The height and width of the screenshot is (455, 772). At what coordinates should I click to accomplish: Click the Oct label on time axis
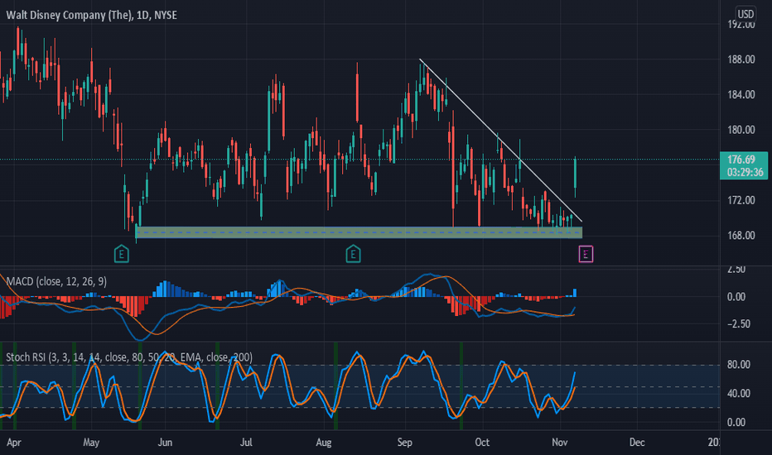(x=482, y=443)
